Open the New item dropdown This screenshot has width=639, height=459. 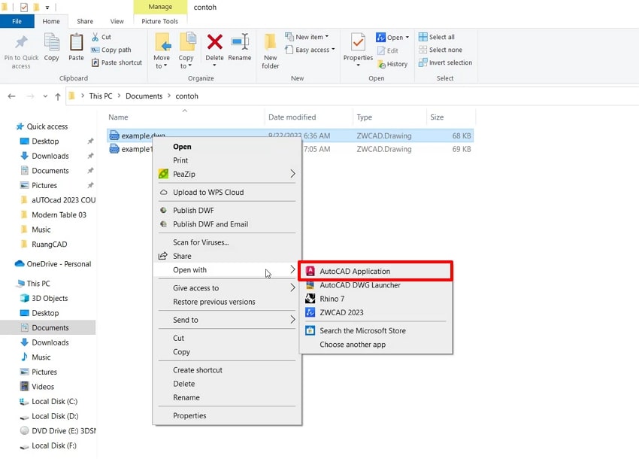pos(307,36)
